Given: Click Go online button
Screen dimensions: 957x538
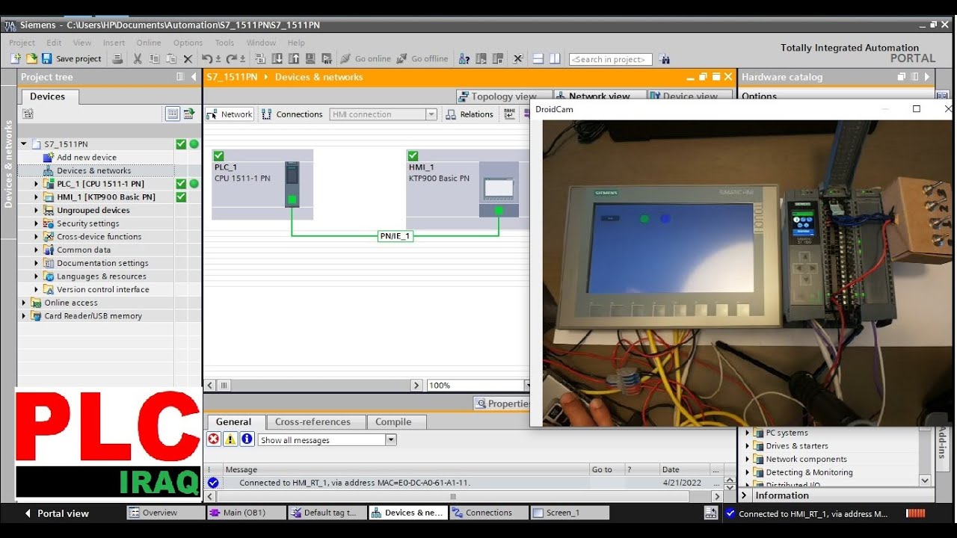Looking at the screenshot, I should pyautogui.click(x=366, y=58).
